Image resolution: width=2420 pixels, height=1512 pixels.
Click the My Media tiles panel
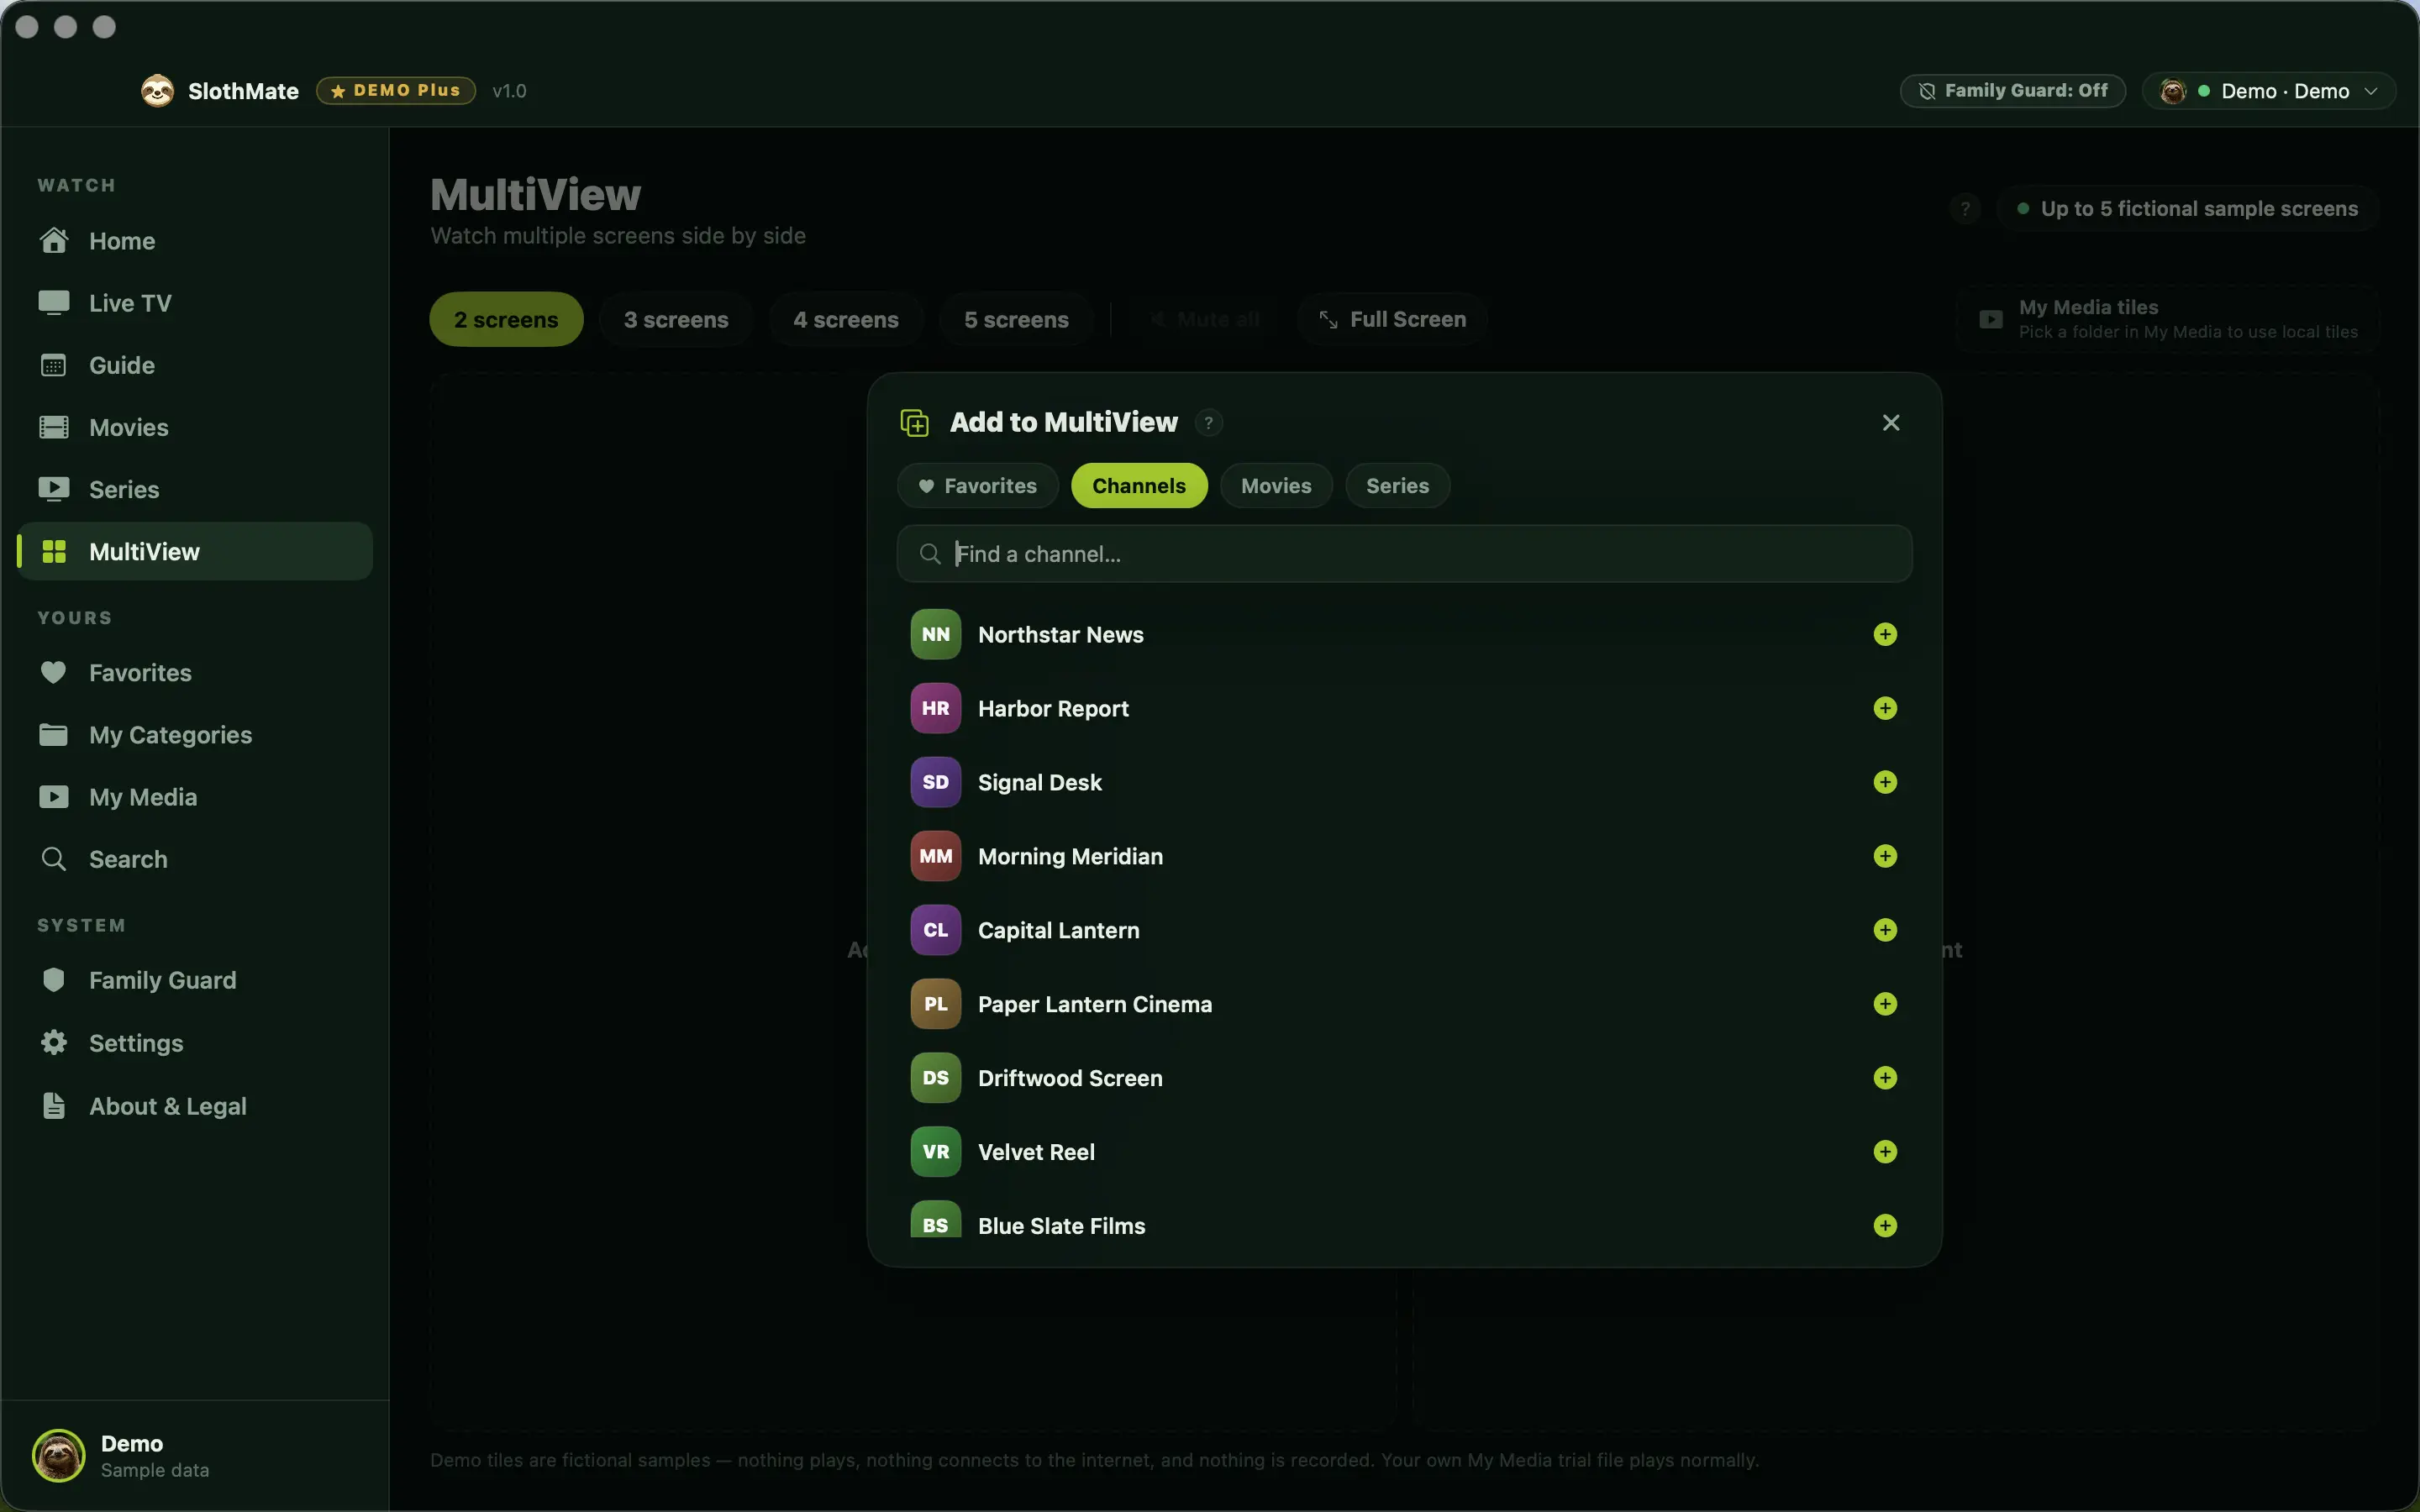coord(2167,320)
